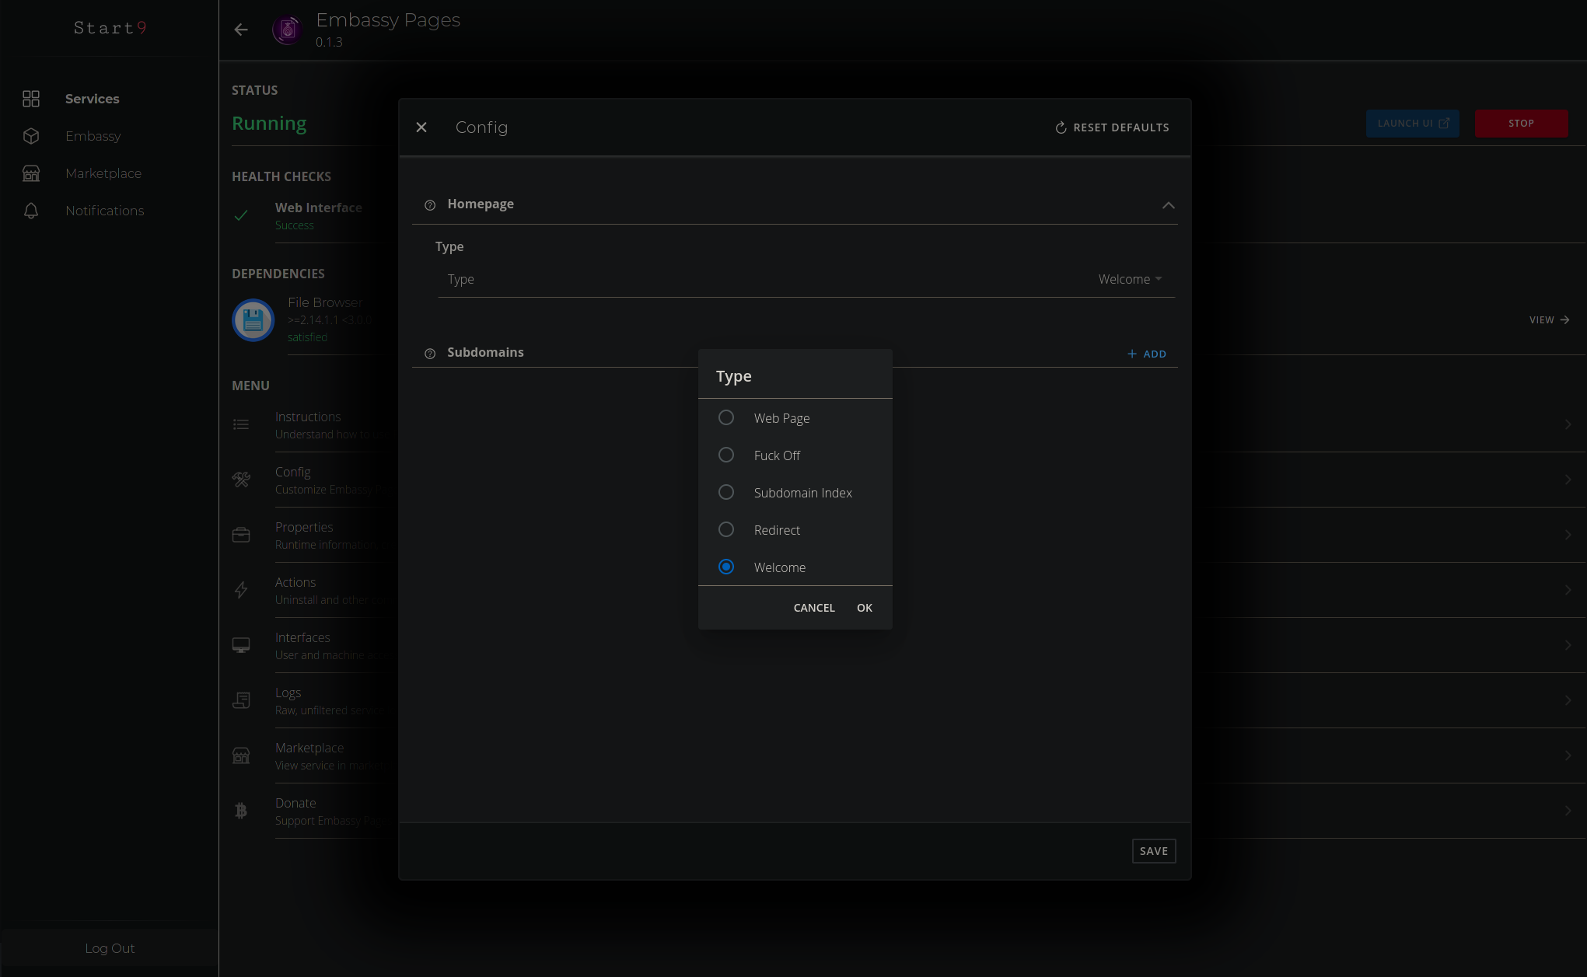Click the File Browser dependency icon
The height and width of the screenshot is (977, 1587).
point(253,319)
